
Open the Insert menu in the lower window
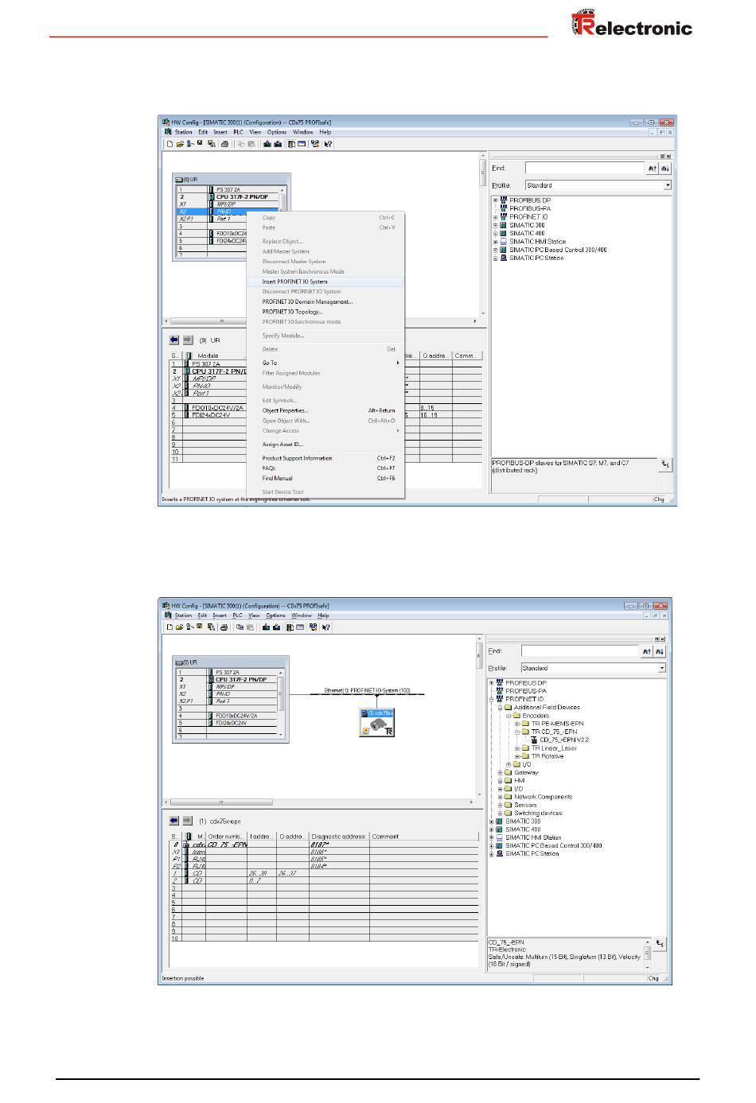click(220, 616)
